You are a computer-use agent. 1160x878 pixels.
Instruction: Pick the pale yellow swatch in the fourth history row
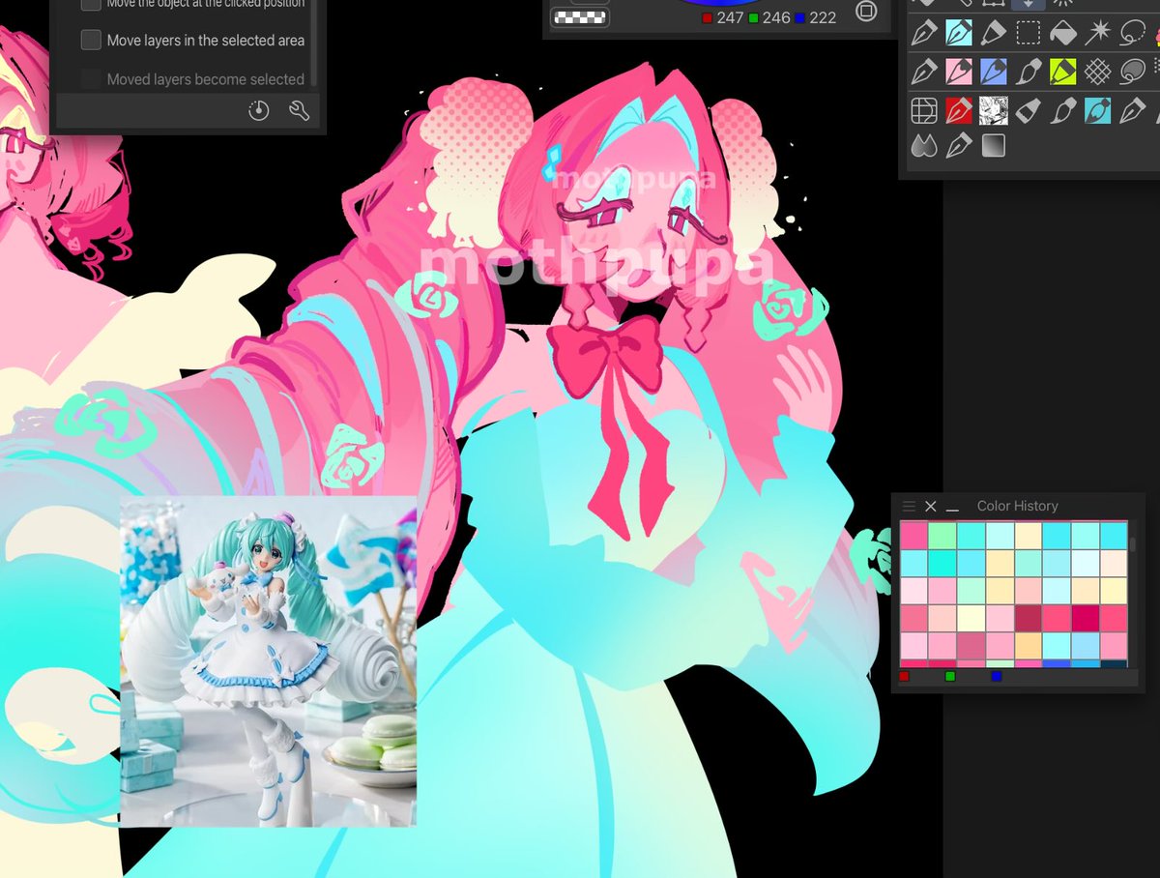971,618
